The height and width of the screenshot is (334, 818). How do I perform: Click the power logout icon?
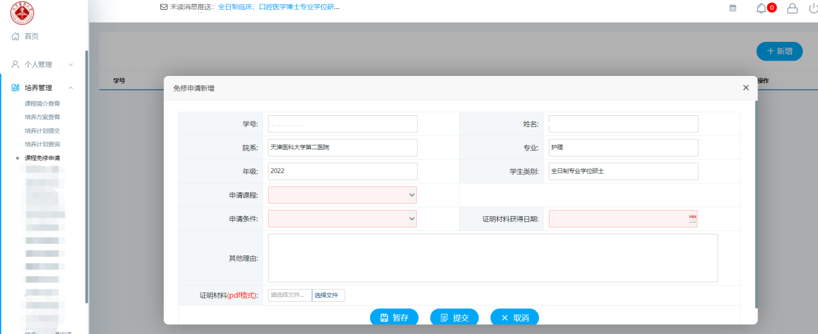[x=813, y=8]
